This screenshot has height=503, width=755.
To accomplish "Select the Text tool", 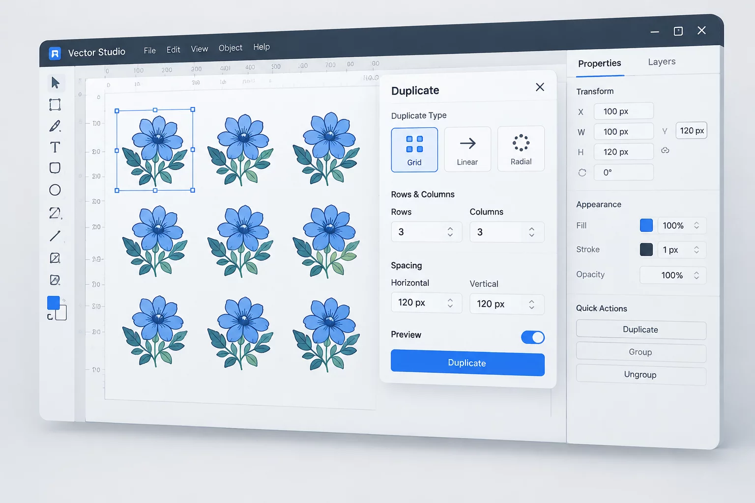I will [x=55, y=147].
